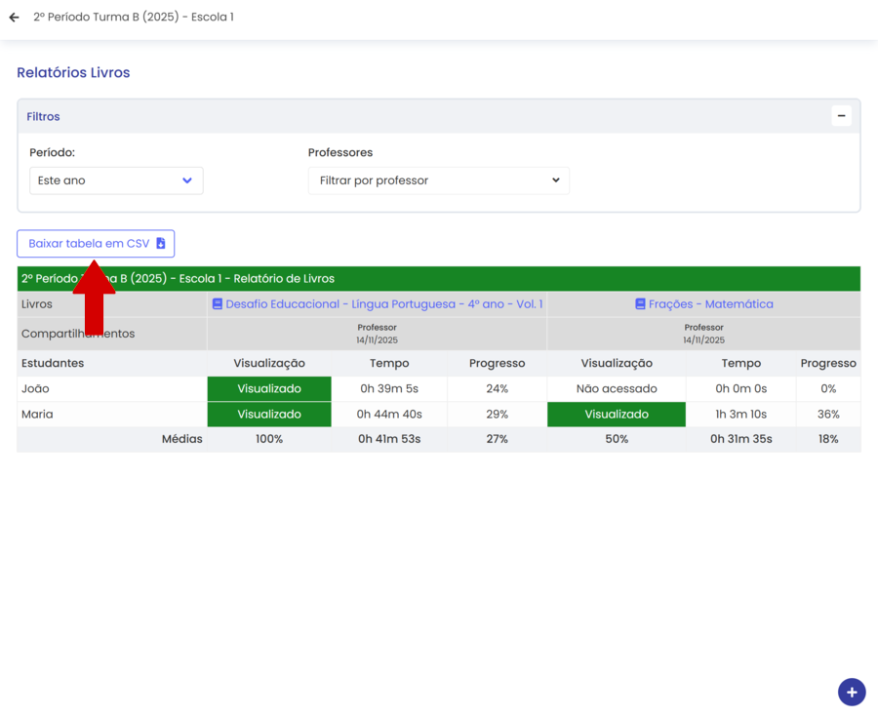Screen dimensions: 878x718
Task: Open Desafio Educacional Língua Portuguesa book link
Action: (x=383, y=304)
